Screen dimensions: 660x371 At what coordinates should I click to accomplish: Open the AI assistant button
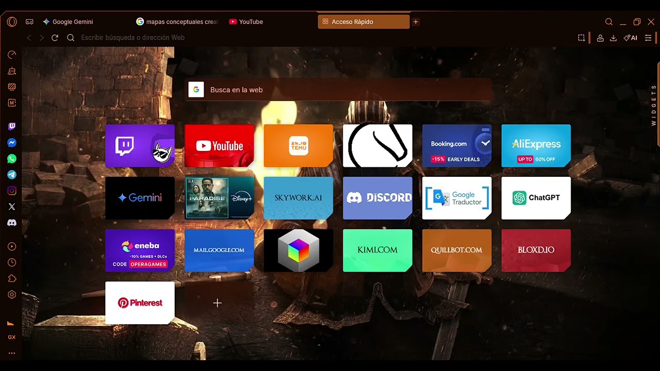[x=630, y=38]
